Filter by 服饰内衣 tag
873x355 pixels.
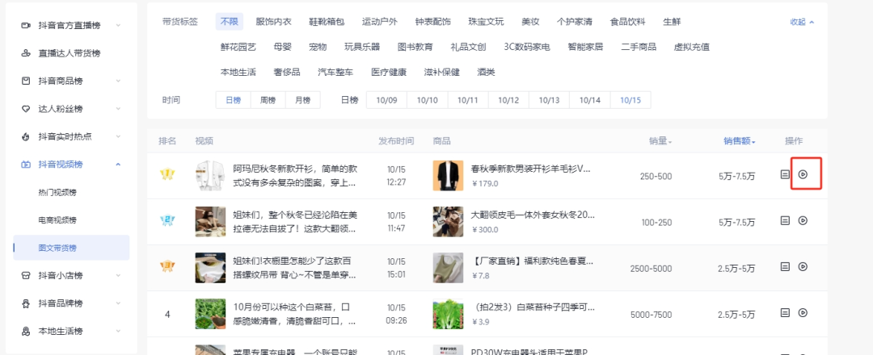[273, 23]
